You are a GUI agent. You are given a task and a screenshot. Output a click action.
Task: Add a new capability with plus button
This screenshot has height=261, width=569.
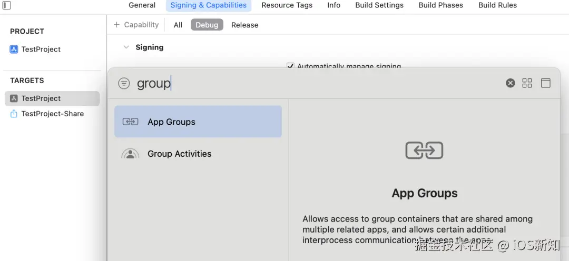[x=117, y=25]
